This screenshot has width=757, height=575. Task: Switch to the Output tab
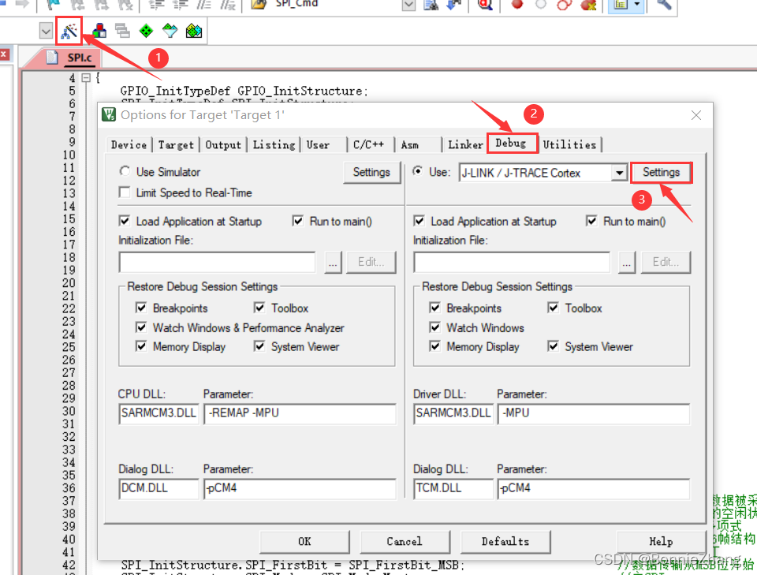(x=223, y=145)
